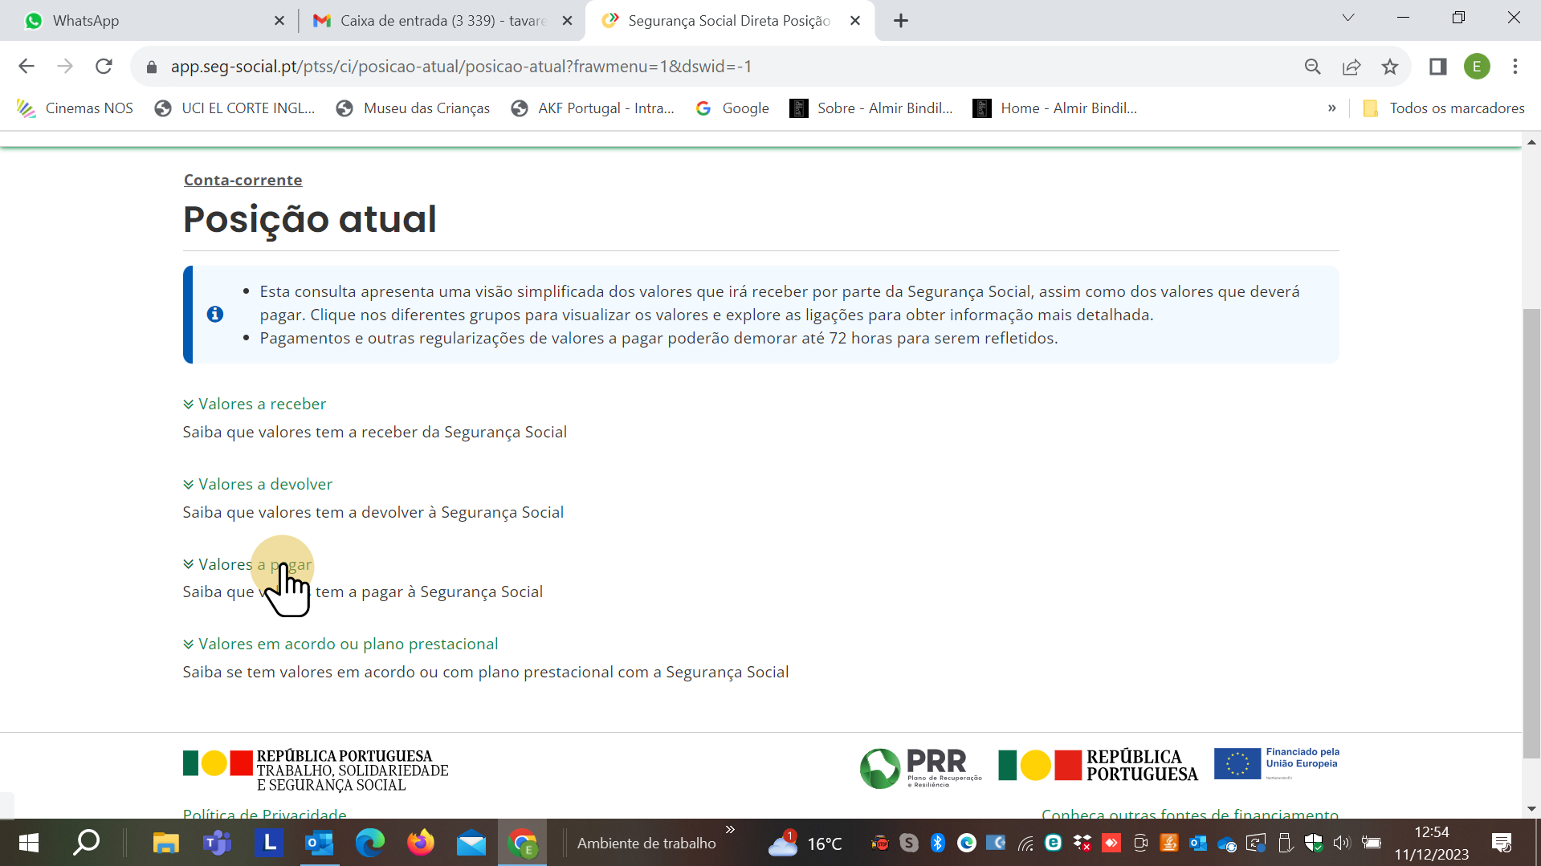This screenshot has width=1541, height=866.
Task: Open the Conta-corrente breadcrumb link
Action: click(243, 180)
